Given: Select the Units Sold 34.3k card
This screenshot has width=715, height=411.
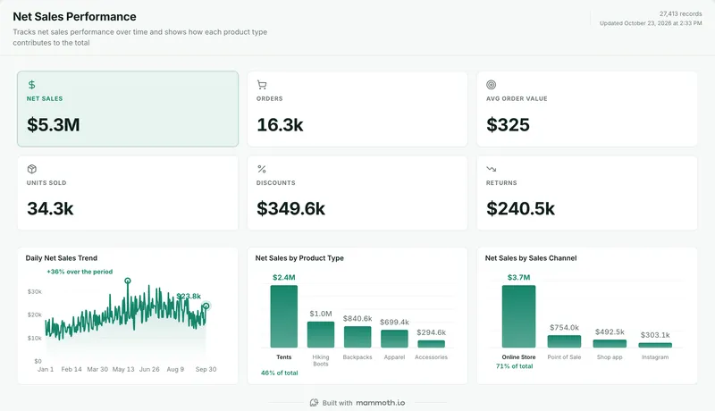Looking at the screenshot, I should click(128, 193).
